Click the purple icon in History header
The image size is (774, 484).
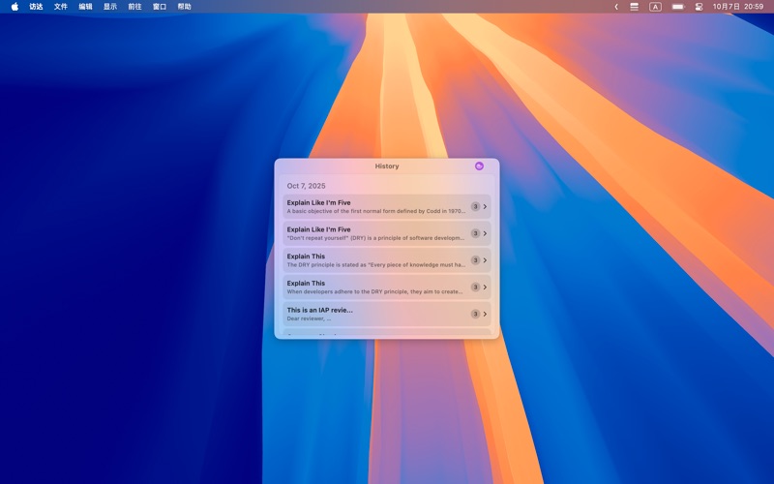click(479, 166)
